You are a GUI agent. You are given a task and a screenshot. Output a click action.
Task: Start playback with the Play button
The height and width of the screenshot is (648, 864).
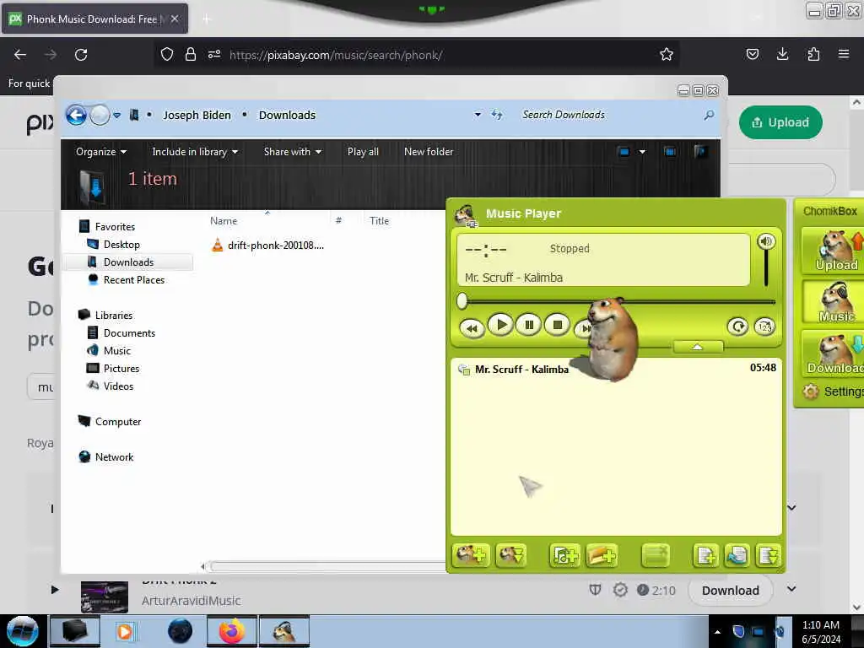[501, 325]
